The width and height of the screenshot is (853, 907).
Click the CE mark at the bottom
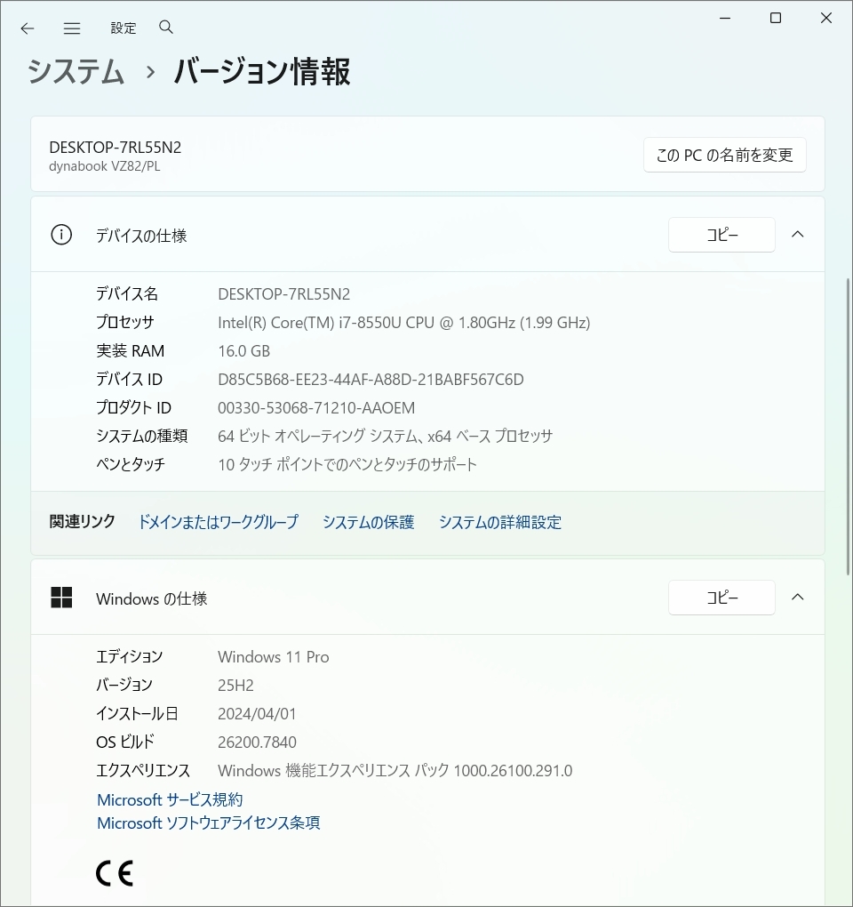coord(113,872)
